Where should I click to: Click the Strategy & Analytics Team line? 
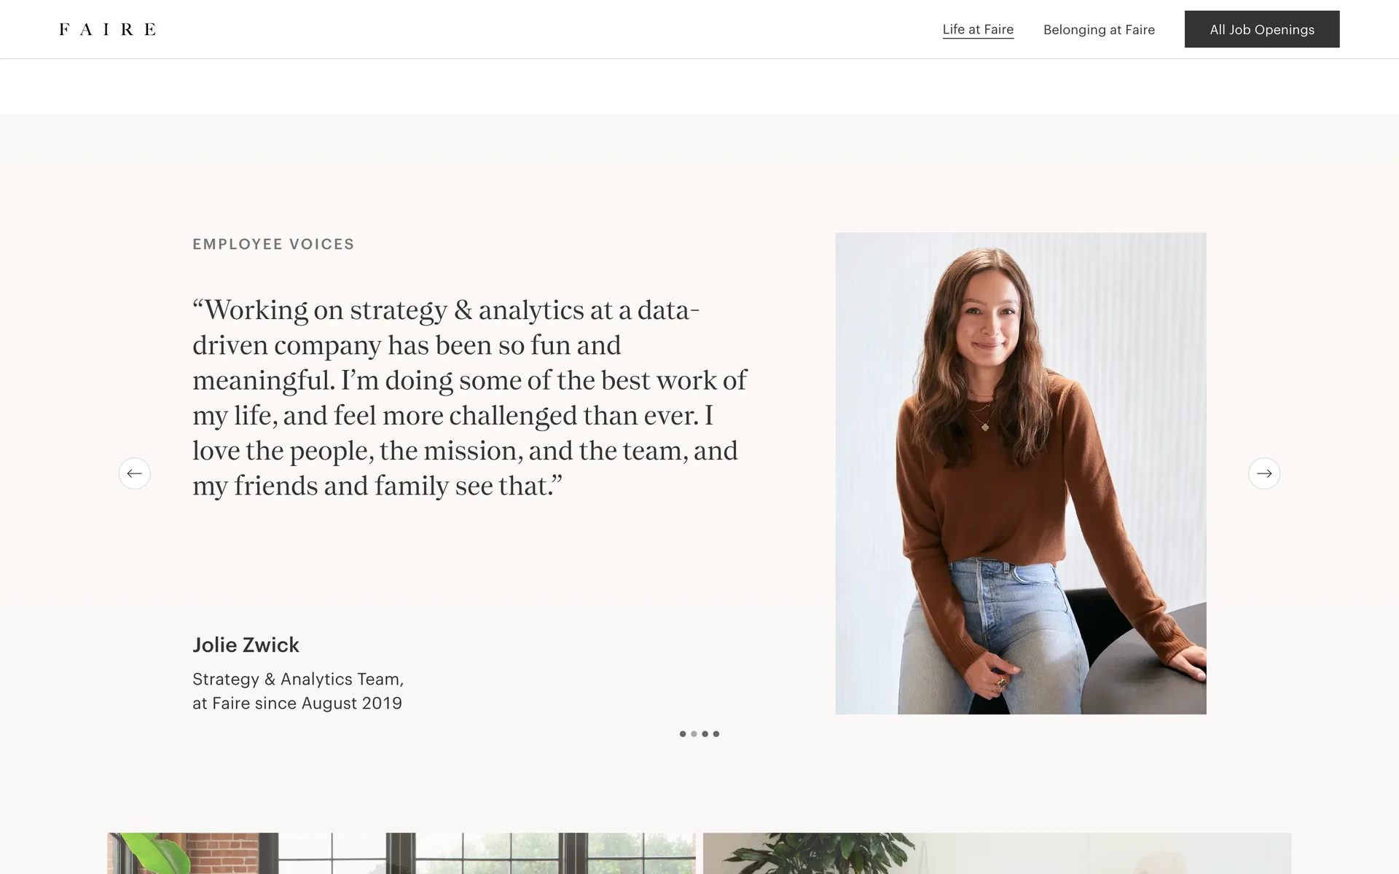click(x=297, y=680)
